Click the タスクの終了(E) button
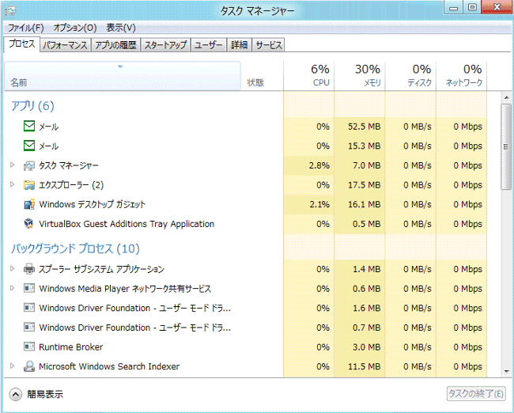514x413 pixels. point(476,394)
